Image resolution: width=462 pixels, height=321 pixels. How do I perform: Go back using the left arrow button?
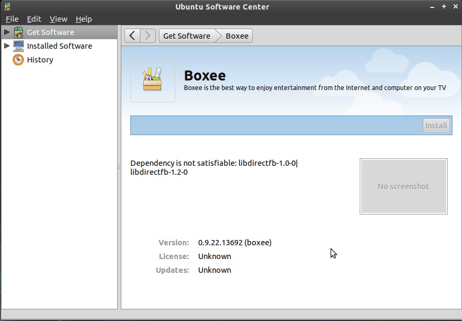(132, 35)
